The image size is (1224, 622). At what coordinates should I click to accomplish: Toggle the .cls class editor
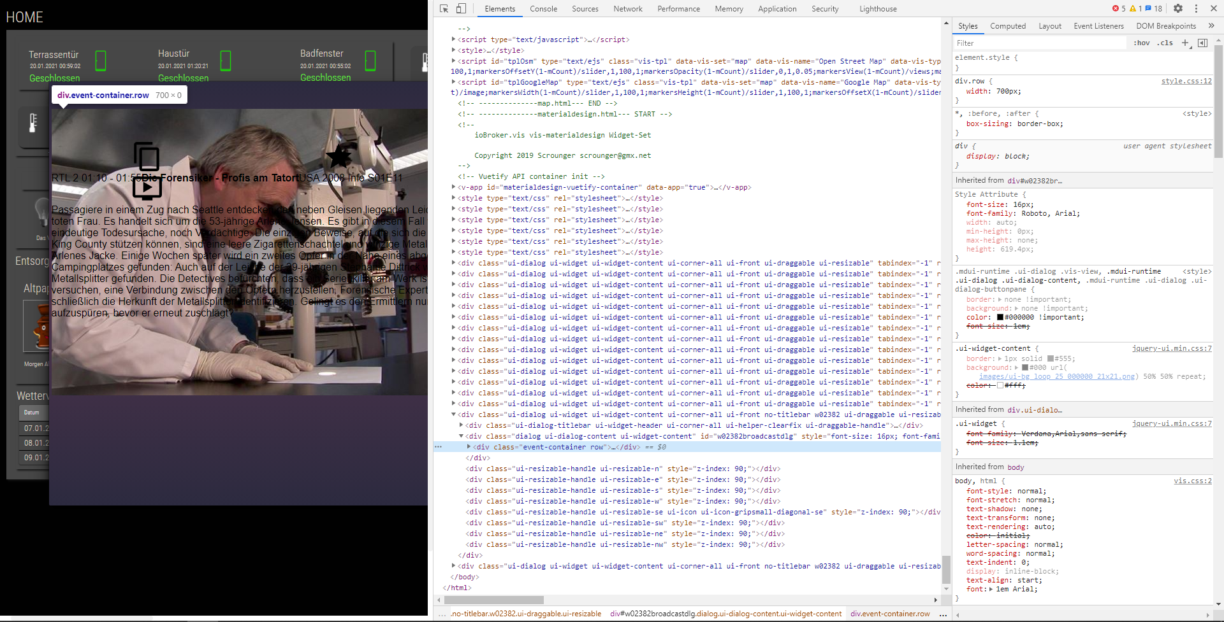[x=1165, y=43]
